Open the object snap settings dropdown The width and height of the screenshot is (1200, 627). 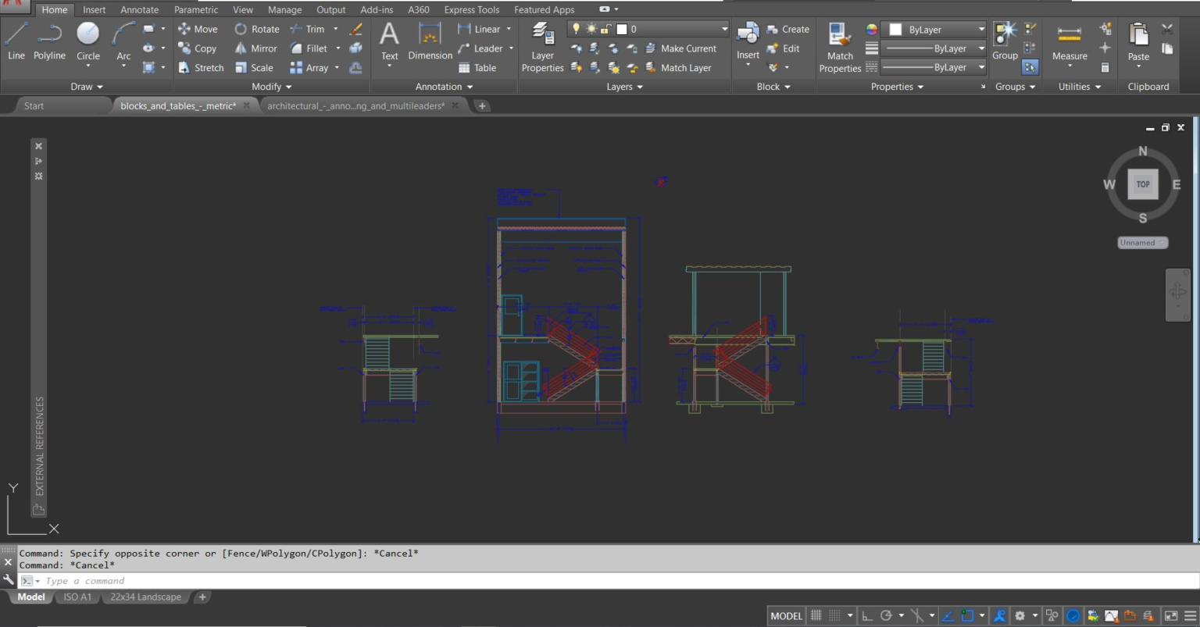(x=981, y=615)
